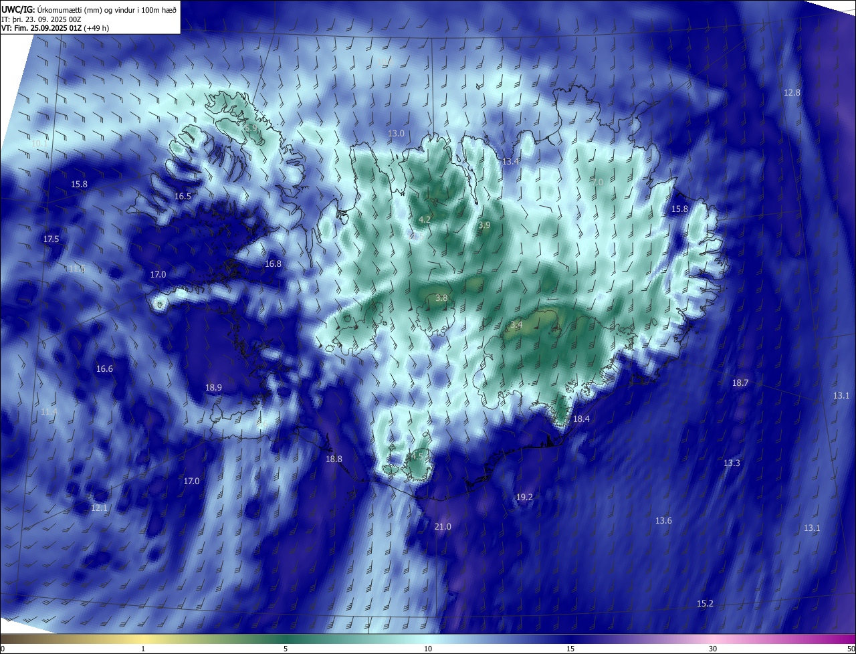The width and height of the screenshot is (856, 654).
Task: Select the 13.3 value label
Action: coord(732,463)
